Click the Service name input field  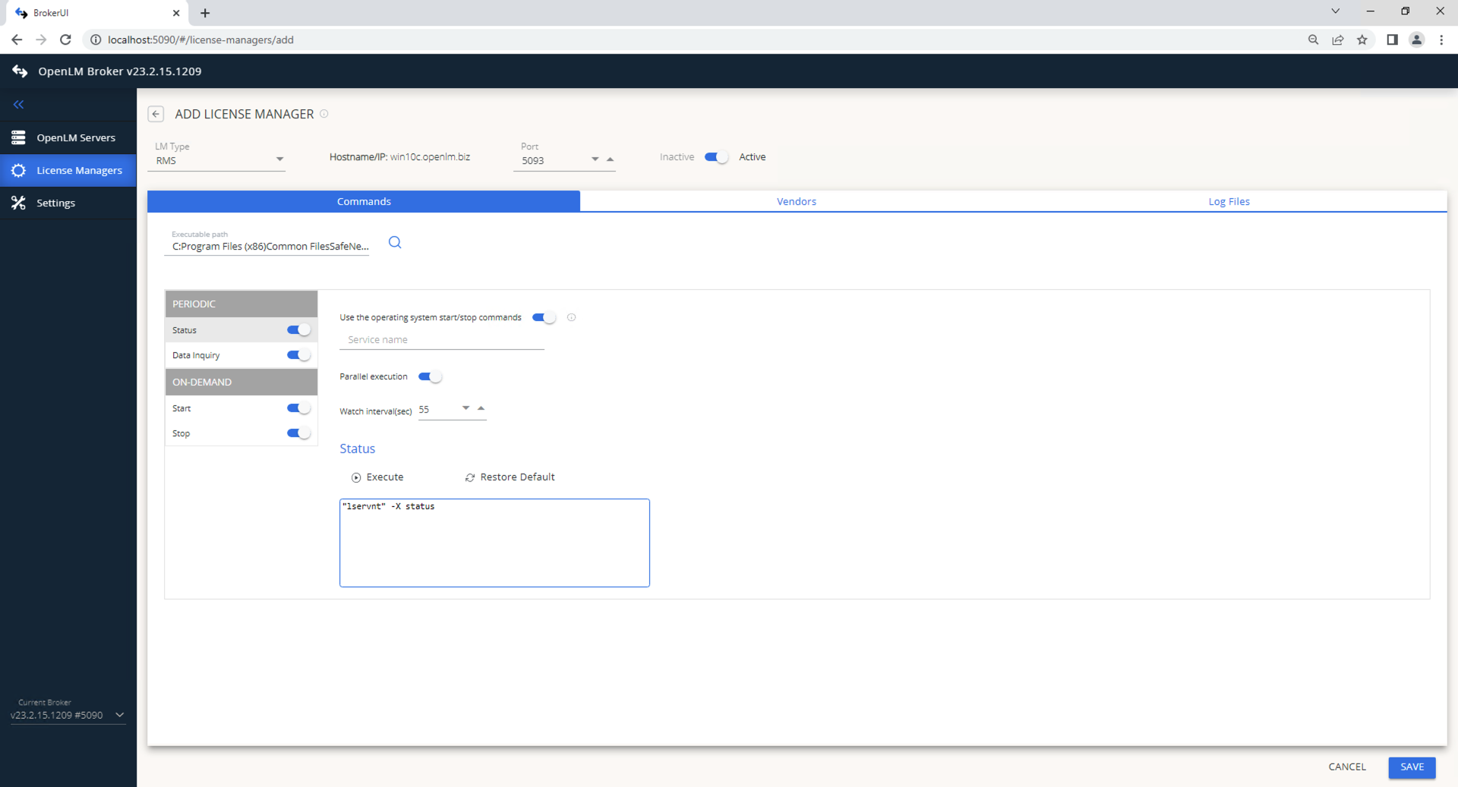[442, 340]
